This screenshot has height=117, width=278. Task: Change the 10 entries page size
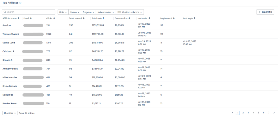tap(10, 113)
